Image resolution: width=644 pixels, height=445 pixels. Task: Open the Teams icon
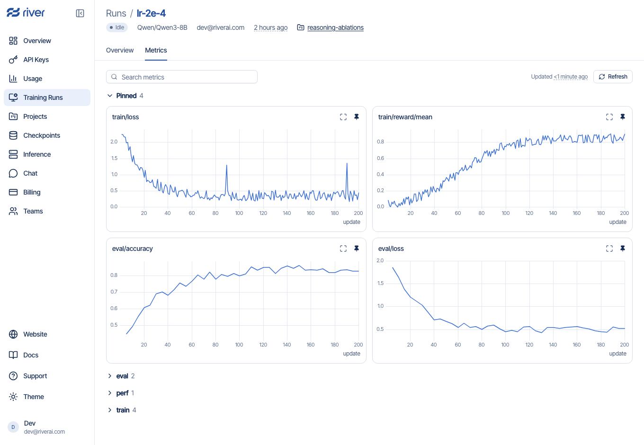pos(13,211)
